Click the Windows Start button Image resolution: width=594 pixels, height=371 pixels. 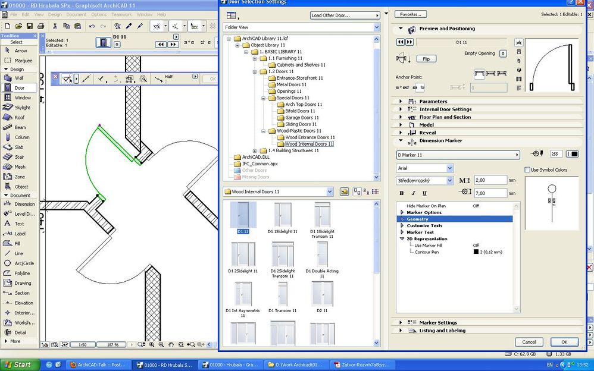20,365
